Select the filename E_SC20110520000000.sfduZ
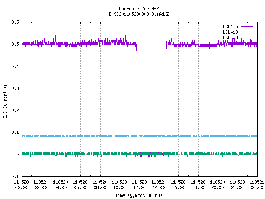Screen dimensions: 265x199 pos(139,14)
